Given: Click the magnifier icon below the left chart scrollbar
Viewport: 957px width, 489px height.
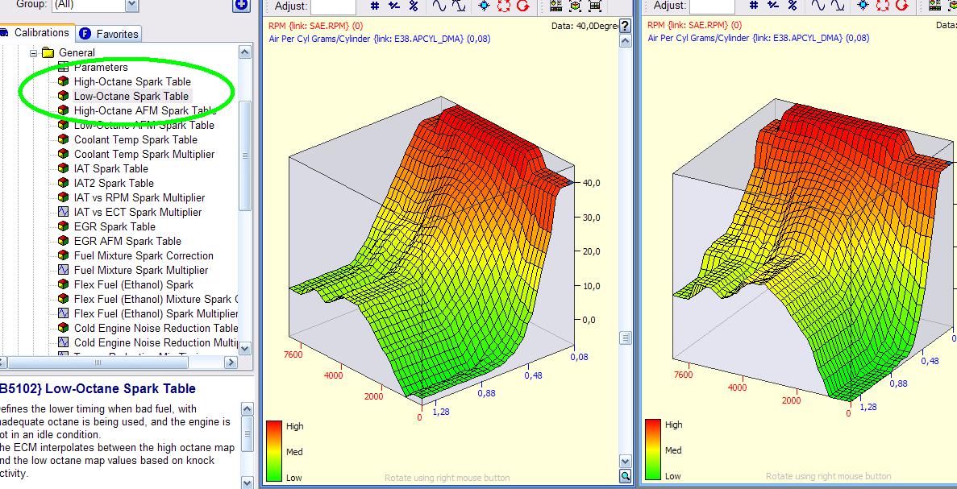Looking at the screenshot, I should click(625, 475).
